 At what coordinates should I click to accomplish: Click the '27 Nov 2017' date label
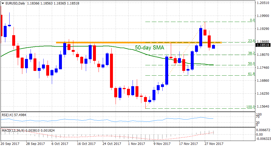point(214,144)
